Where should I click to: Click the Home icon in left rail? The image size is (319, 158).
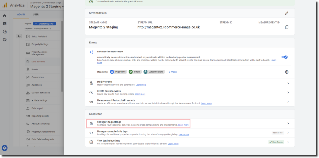point(5,16)
